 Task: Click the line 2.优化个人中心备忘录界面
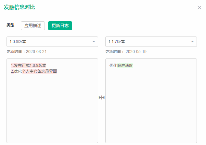tap(34, 71)
